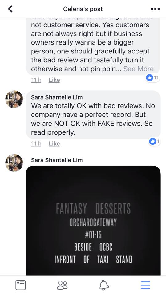Open the hamburger menu tab

tap(145, 285)
